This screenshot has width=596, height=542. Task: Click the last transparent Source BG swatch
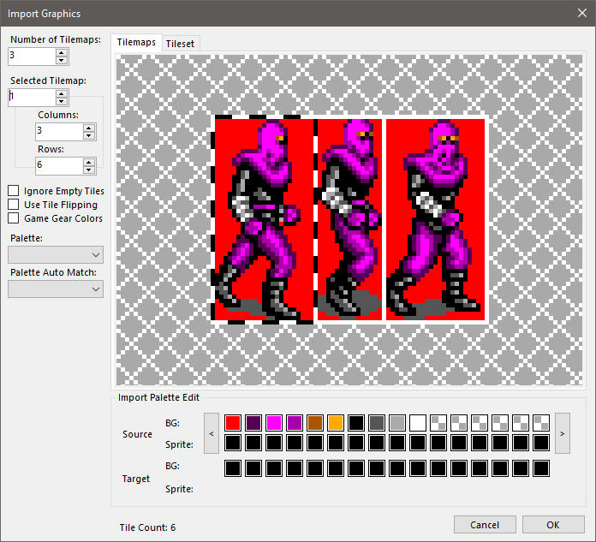[x=541, y=423]
